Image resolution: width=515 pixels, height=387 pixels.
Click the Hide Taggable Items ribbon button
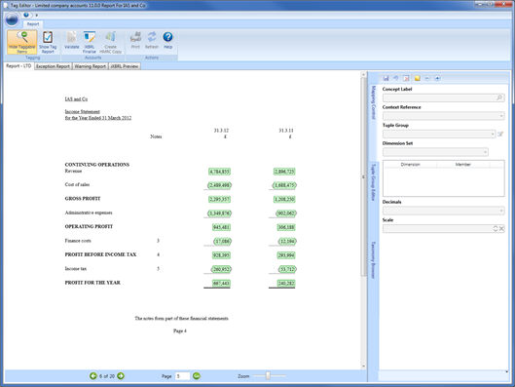point(22,42)
